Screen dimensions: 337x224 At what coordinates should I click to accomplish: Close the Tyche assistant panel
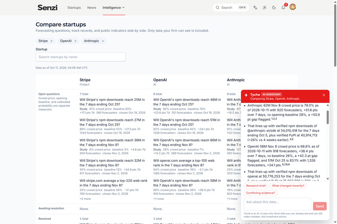[x=324, y=95]
